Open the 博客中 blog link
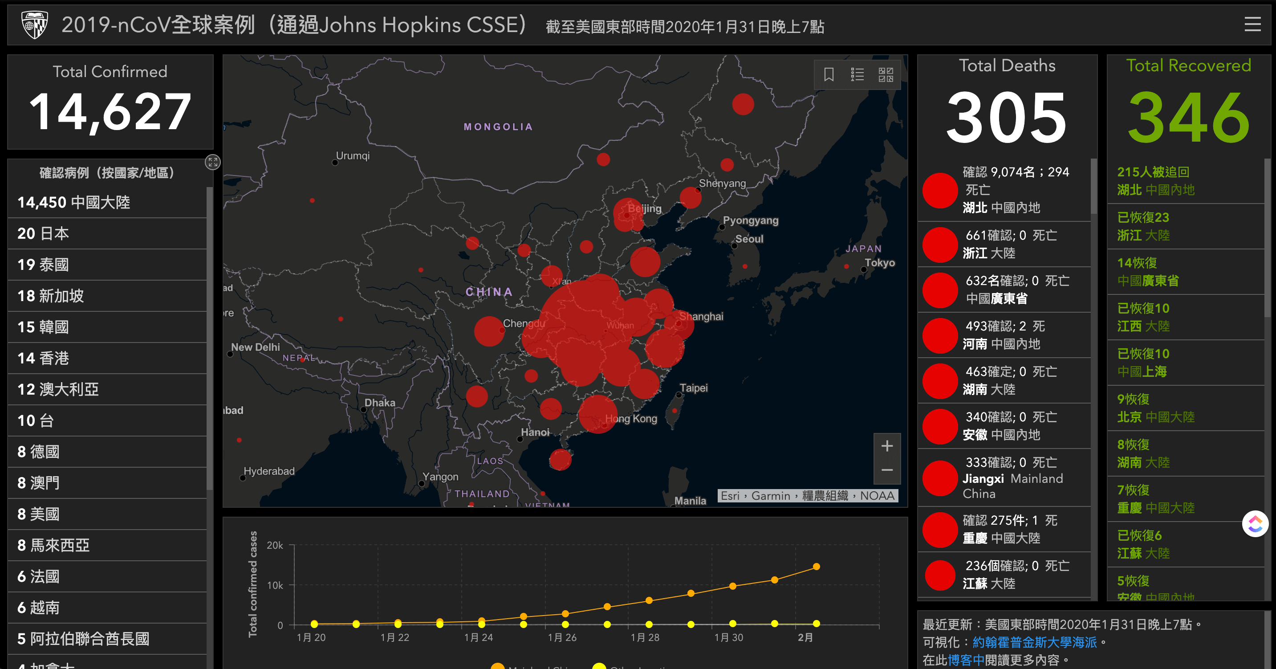This screenshot has width=1276, height=669. click(966, 660)
